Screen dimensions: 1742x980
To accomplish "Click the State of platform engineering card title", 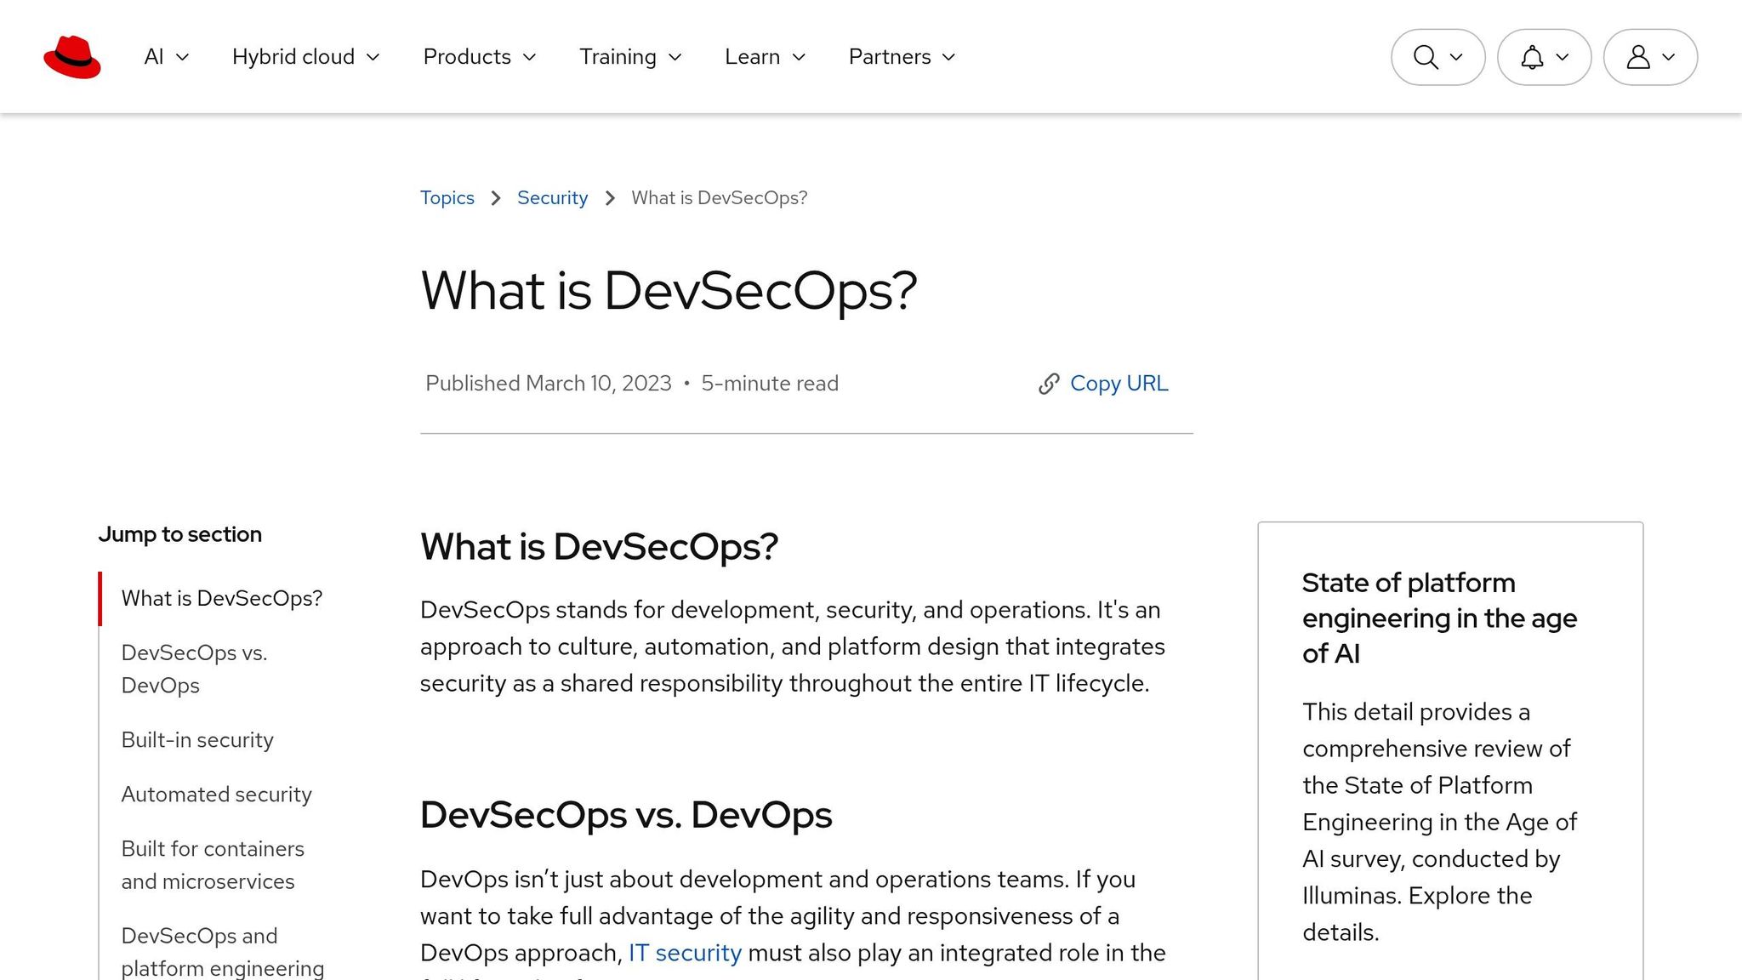I will pos(1439,618).
